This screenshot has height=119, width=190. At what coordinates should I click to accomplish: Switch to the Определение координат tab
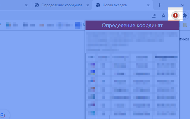tap(62, 5)
